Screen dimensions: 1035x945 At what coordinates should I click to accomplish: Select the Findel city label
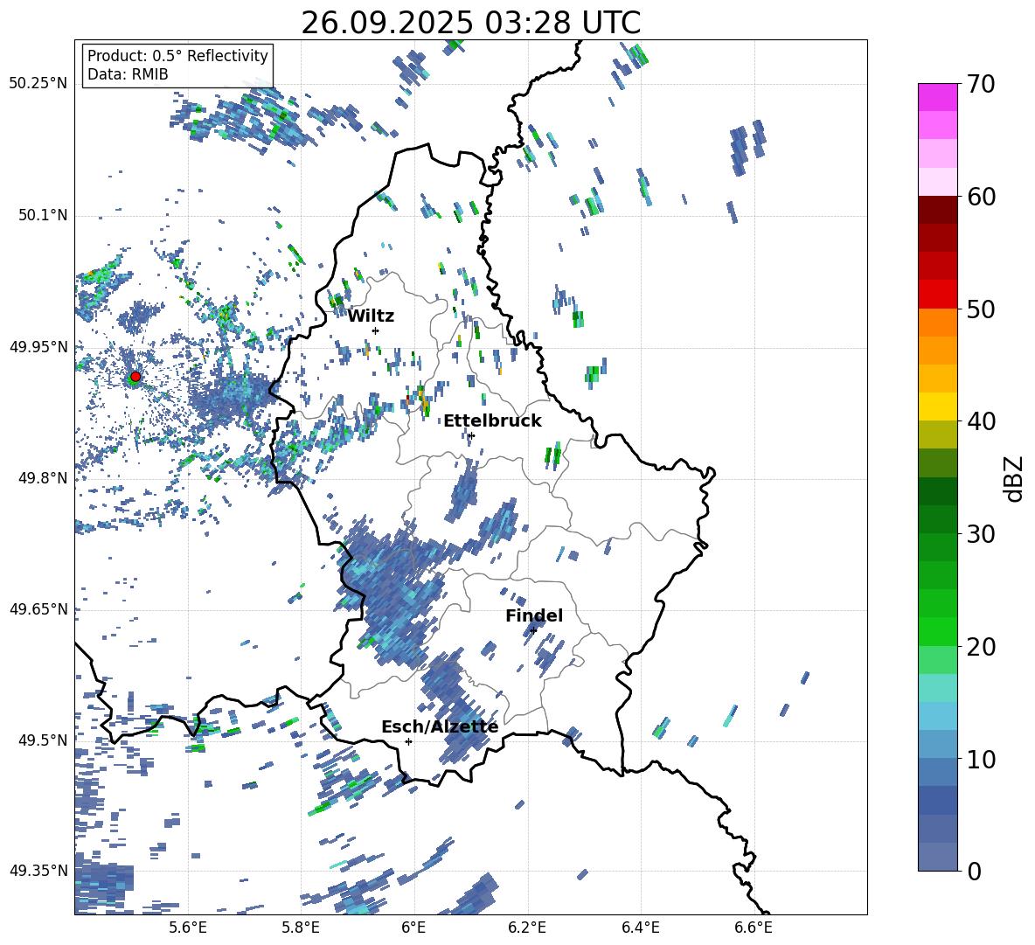point(534,615)
